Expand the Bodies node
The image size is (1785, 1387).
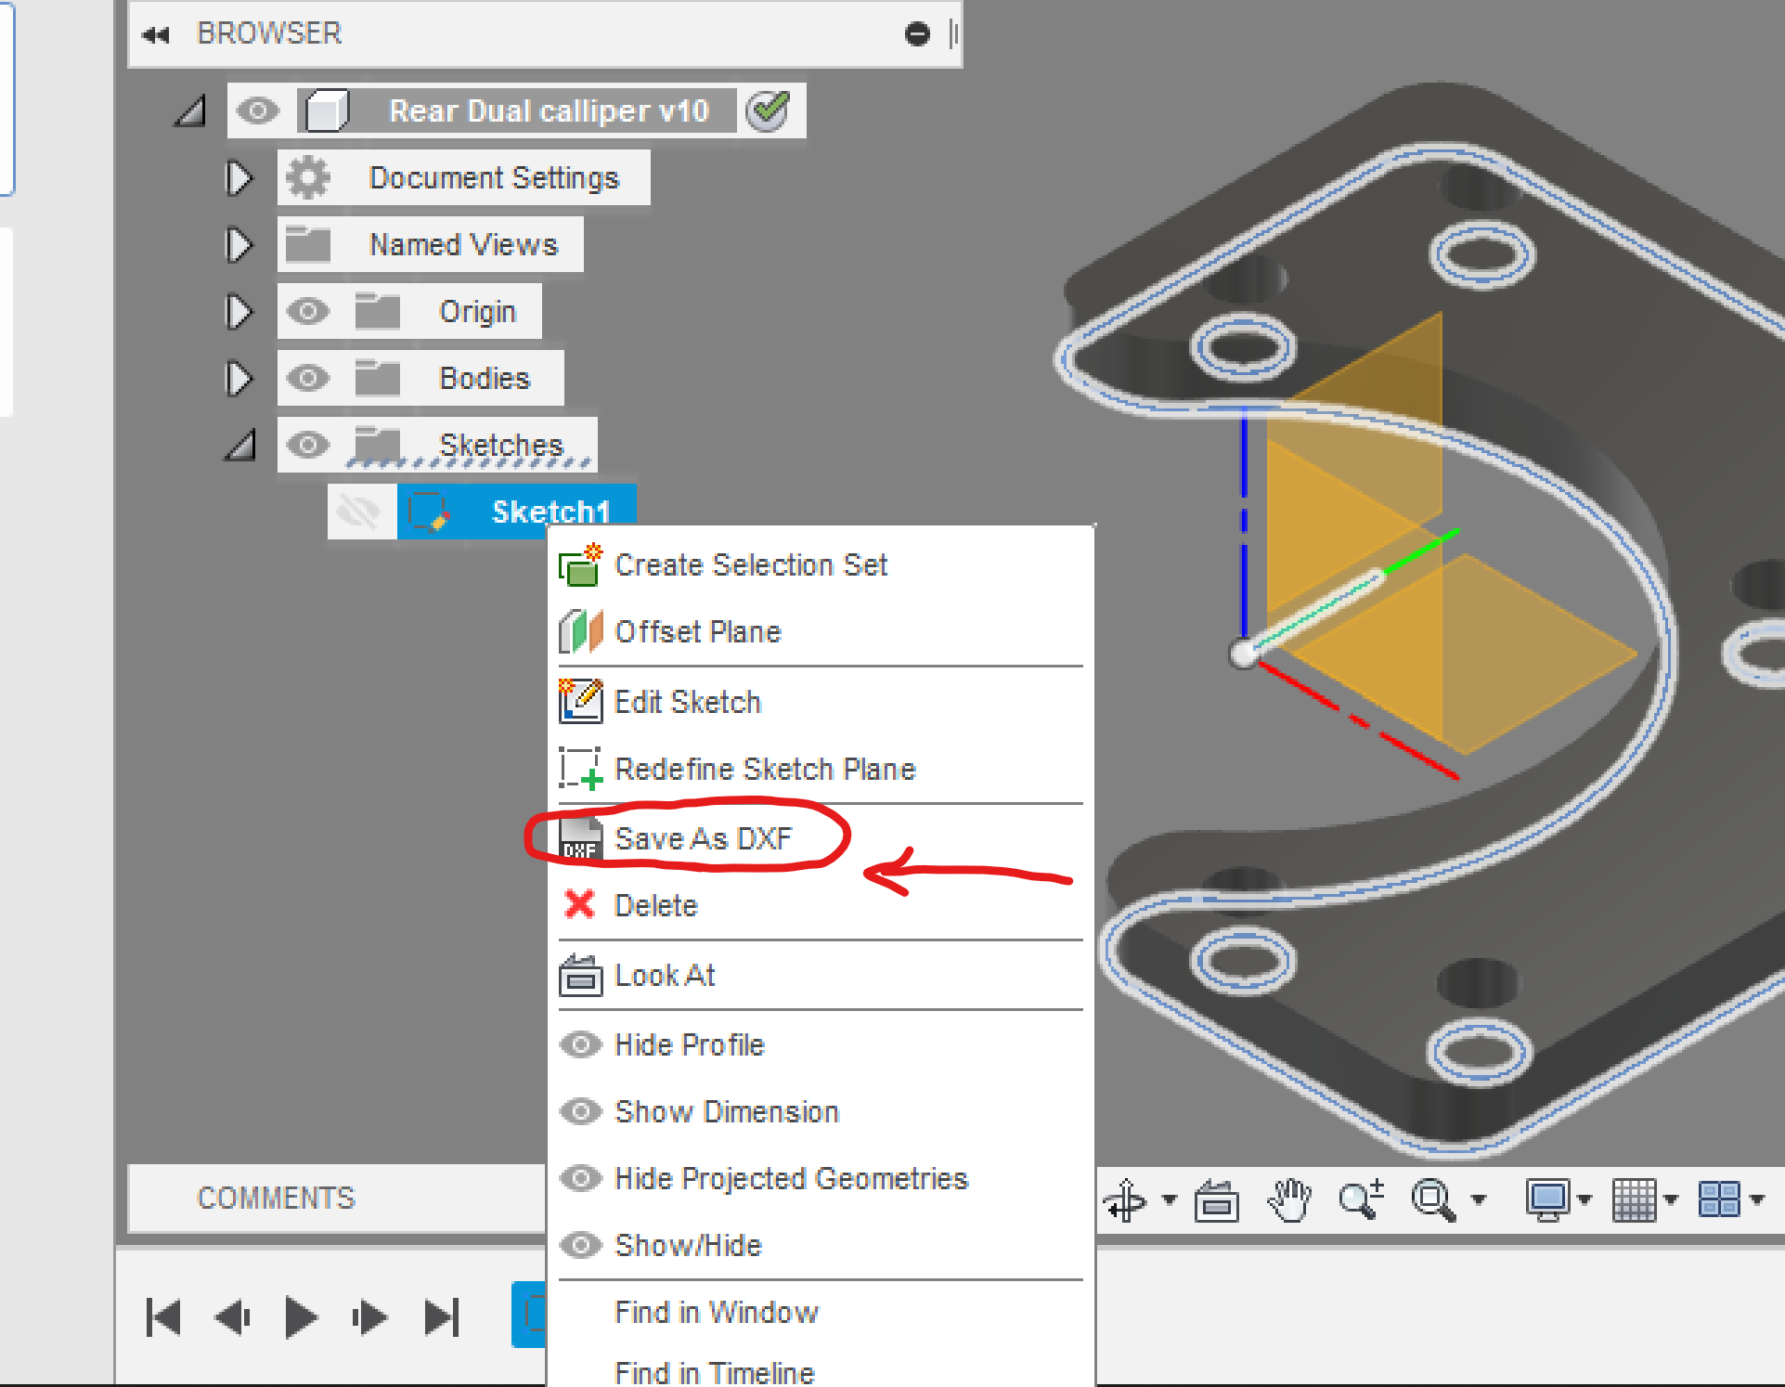click(239, 378)
